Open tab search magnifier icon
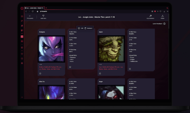Viewport: 190px width, 113px height. click(x=167, y=8)
